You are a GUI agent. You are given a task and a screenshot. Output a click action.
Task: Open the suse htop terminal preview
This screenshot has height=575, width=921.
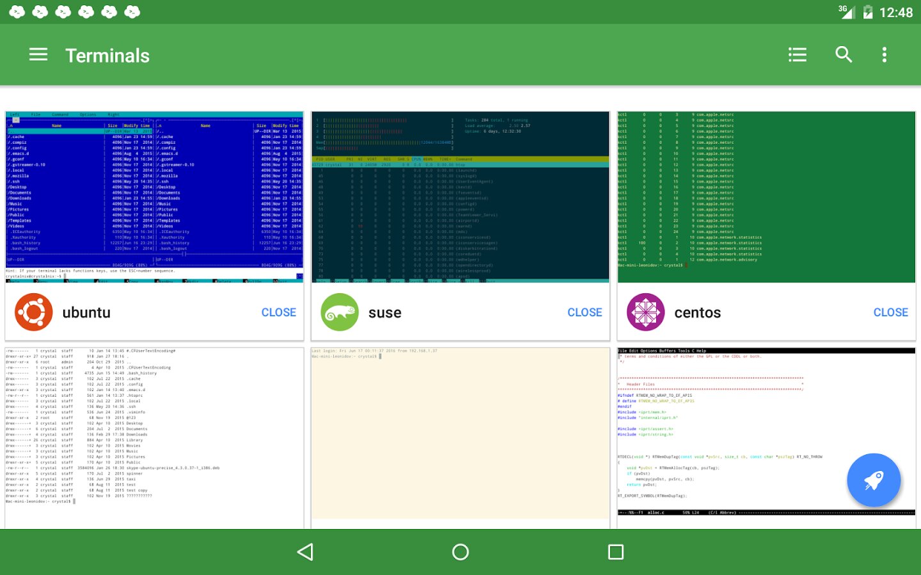coord(460,197)
